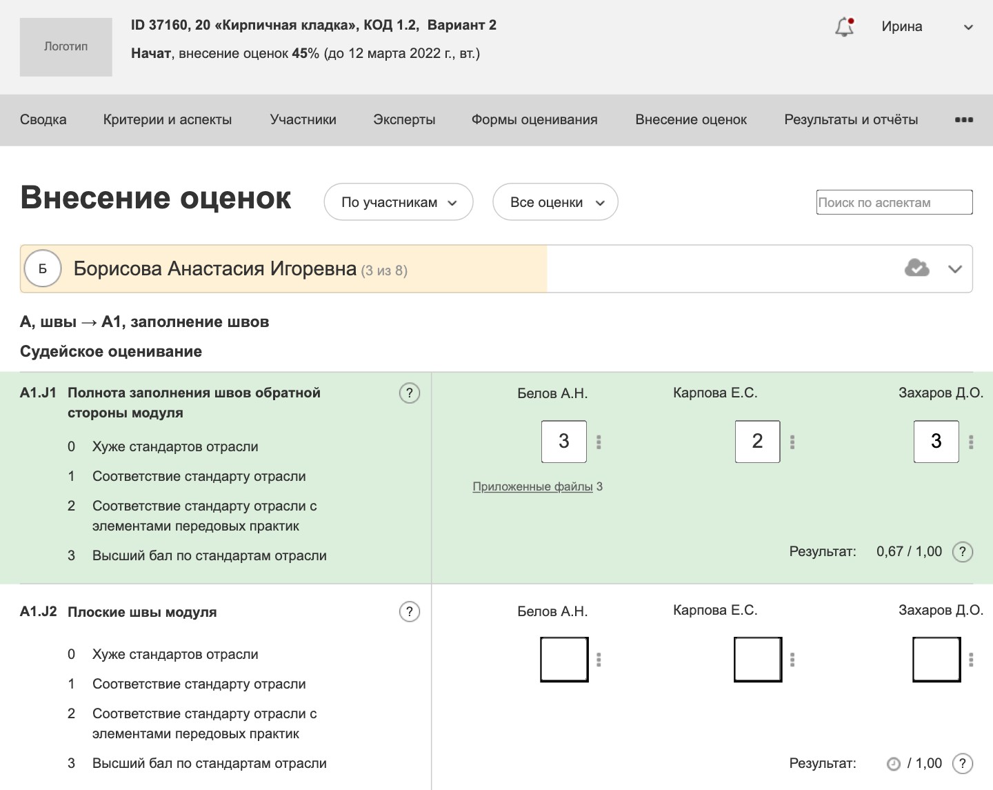993x790 pixels.
Task: Click the Плоские швы модуля criterion title
Action: point(142,612)
